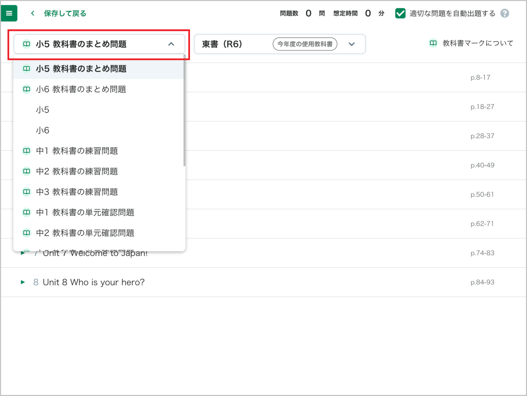Click book icon next to 中1 教科書の練習問題

26,150
